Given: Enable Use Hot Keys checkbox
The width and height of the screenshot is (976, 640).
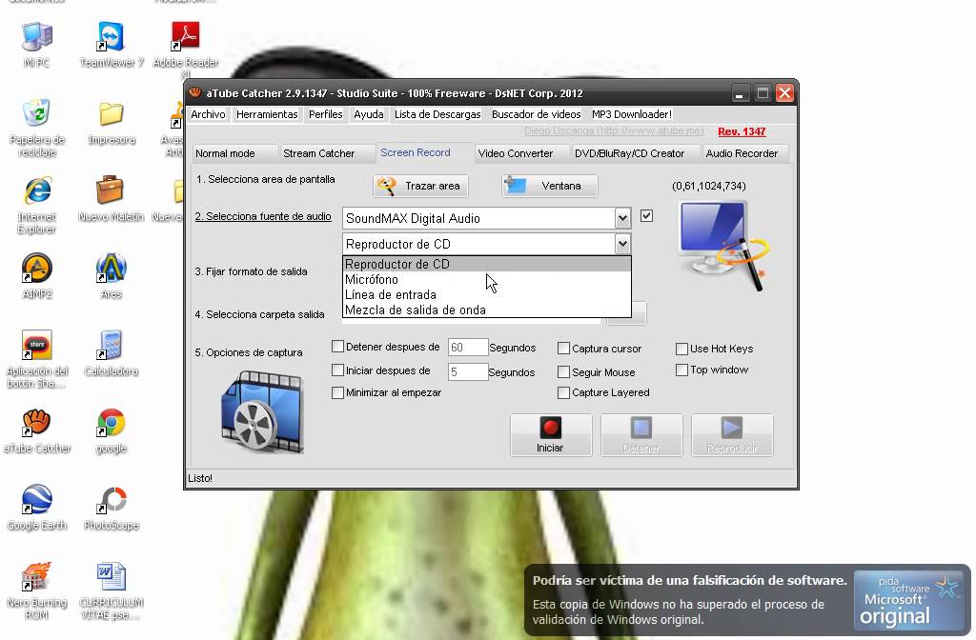Looking at the screenshot, I should [681, 349].
